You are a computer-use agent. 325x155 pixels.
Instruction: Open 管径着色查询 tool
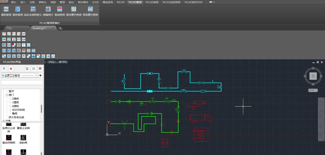74,9
